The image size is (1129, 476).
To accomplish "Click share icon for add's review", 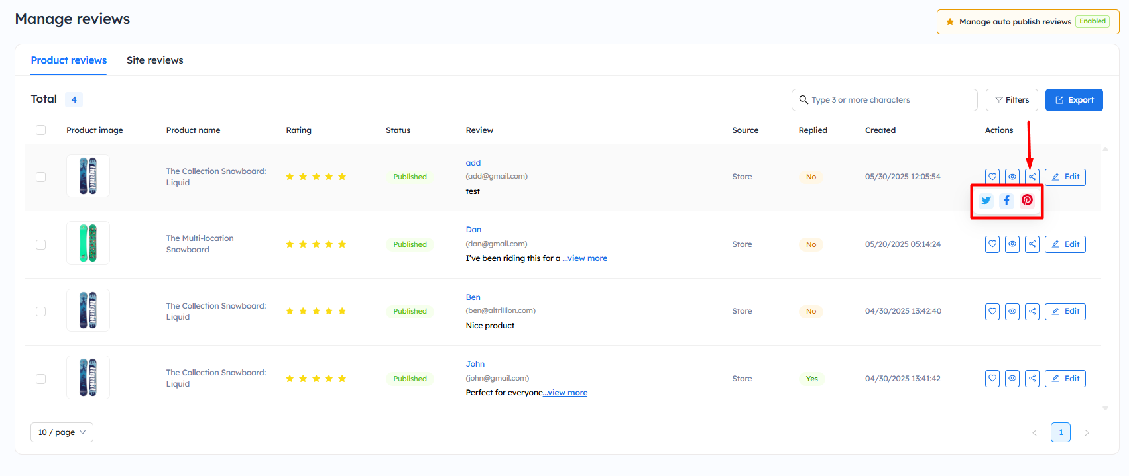I will [x=1032, y=177].
